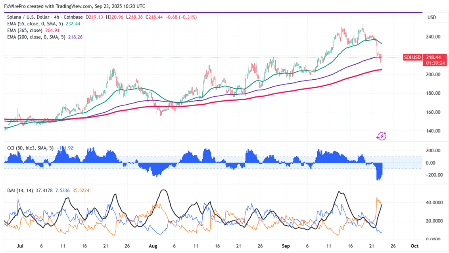Click the 20.0000 DMI axis label
Viewport: 449px width, 253px height.
coord(434,221)
